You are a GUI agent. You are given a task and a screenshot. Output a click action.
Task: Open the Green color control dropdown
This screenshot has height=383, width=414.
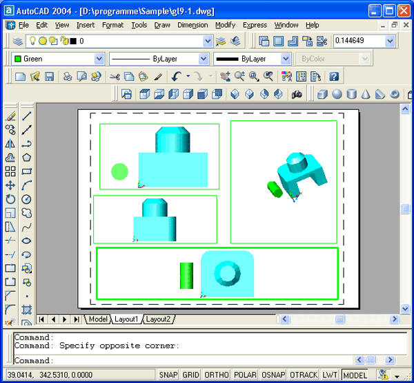point(99,59)
